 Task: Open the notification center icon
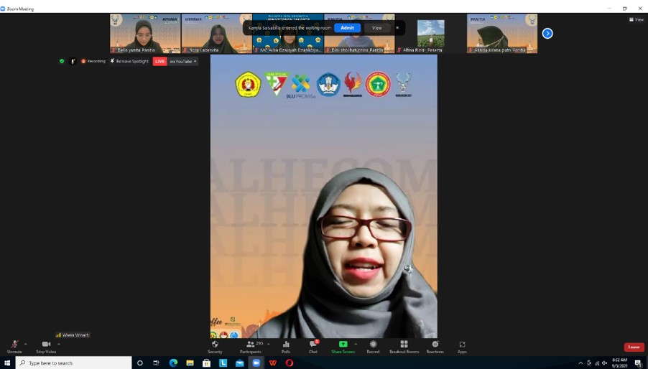639,363
